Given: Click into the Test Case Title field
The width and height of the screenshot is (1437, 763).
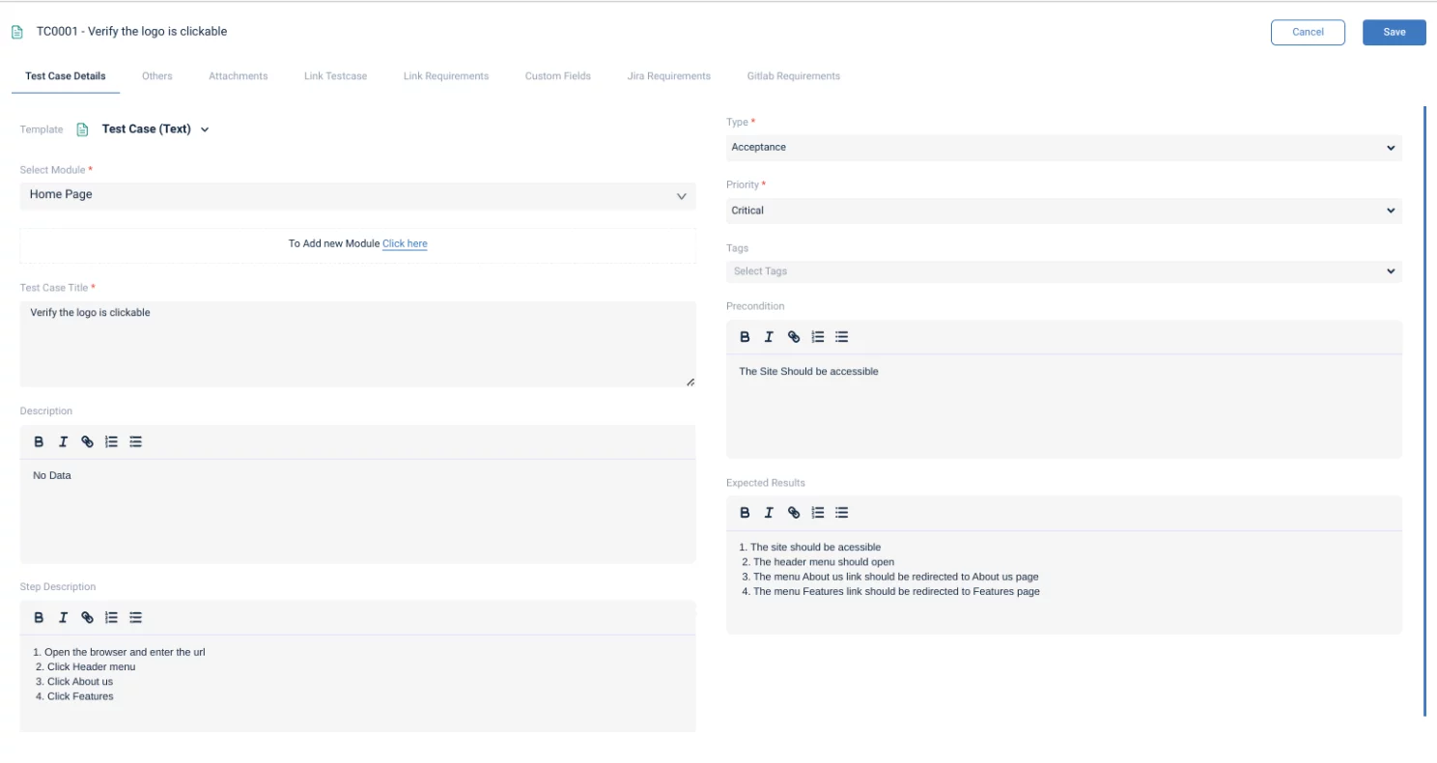Looking at the screenshot, I should (x=357, y=343).
